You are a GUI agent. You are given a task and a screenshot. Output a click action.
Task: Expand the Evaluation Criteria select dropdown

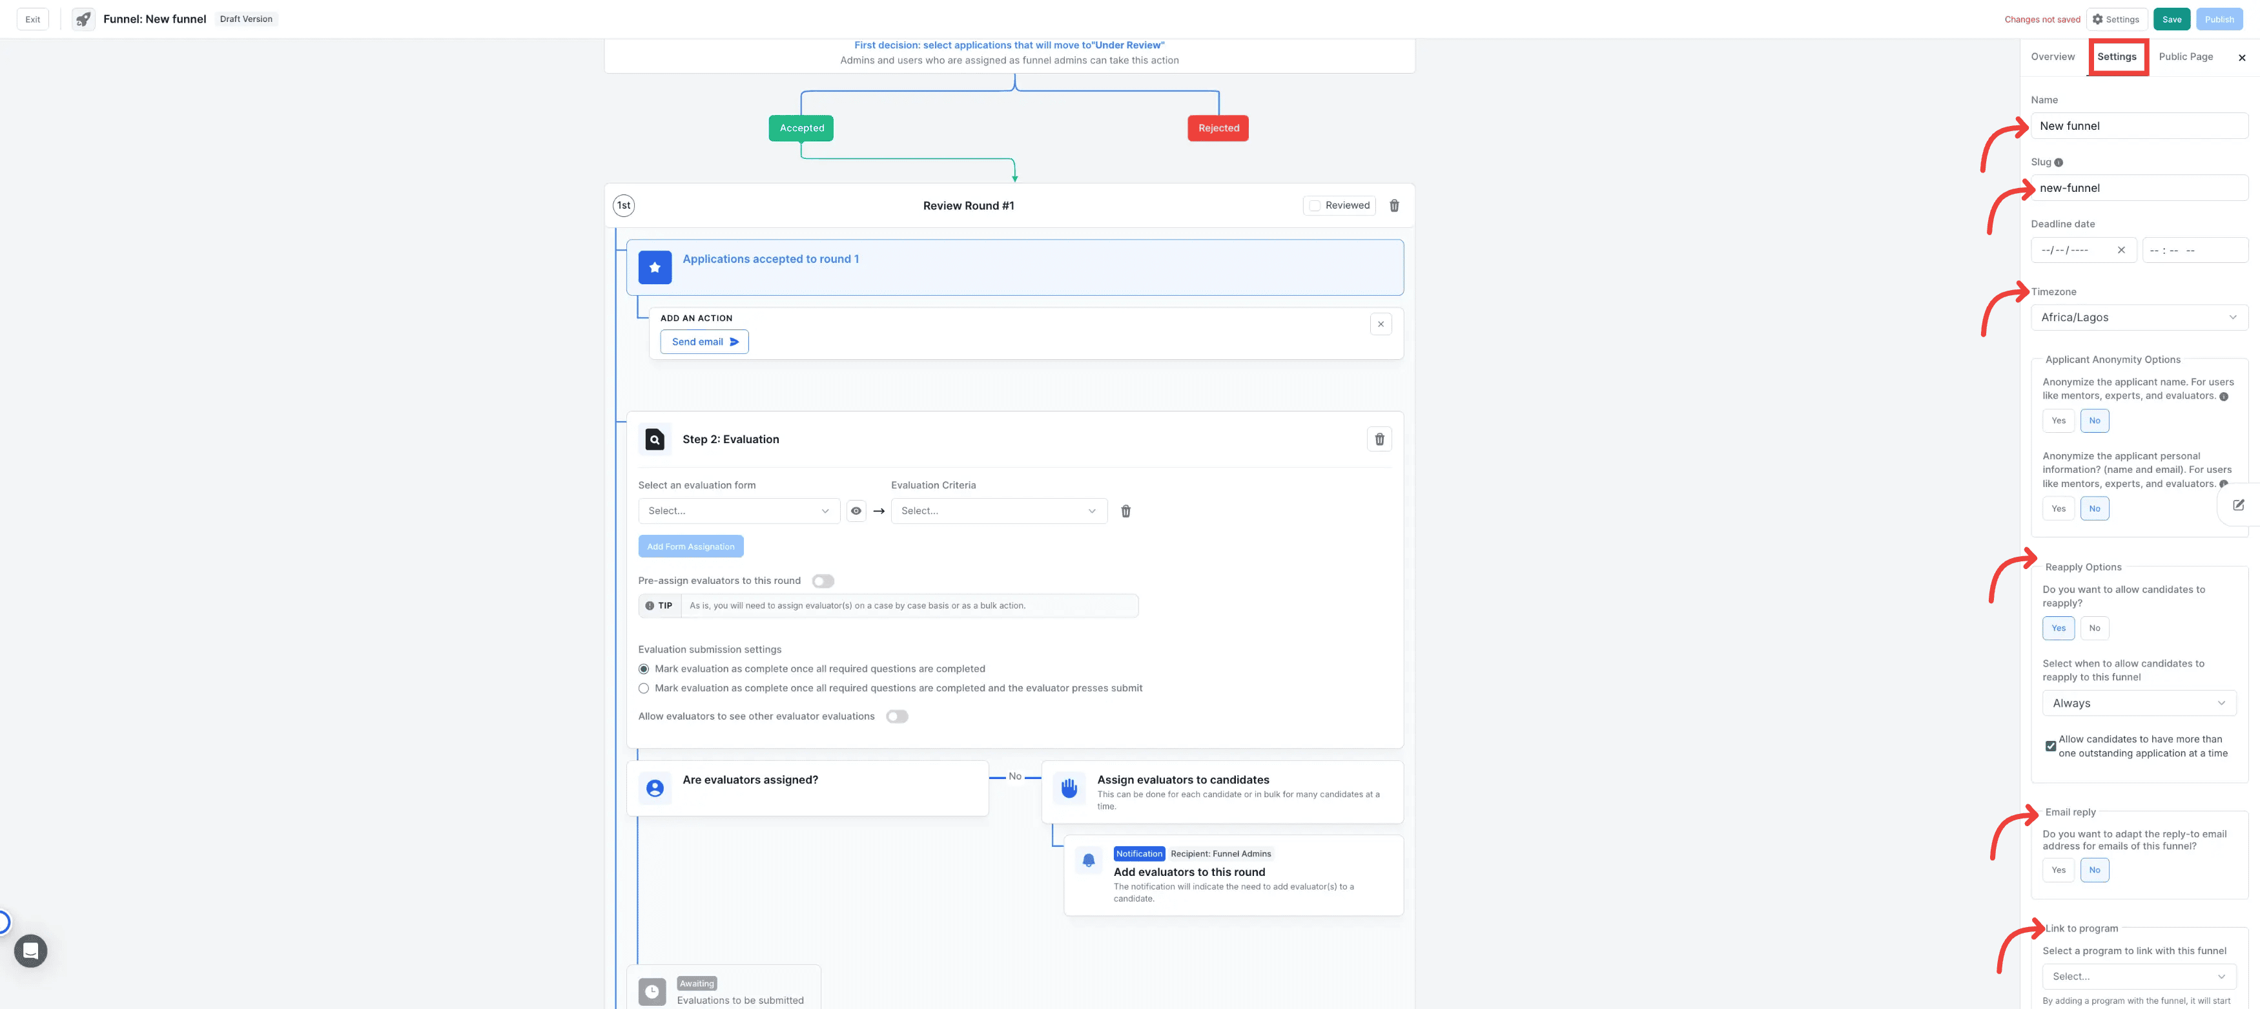[998, 511]
